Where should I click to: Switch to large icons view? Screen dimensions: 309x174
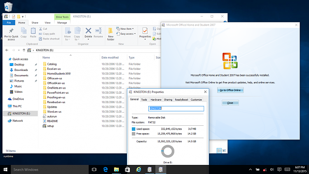pos(224,150)
